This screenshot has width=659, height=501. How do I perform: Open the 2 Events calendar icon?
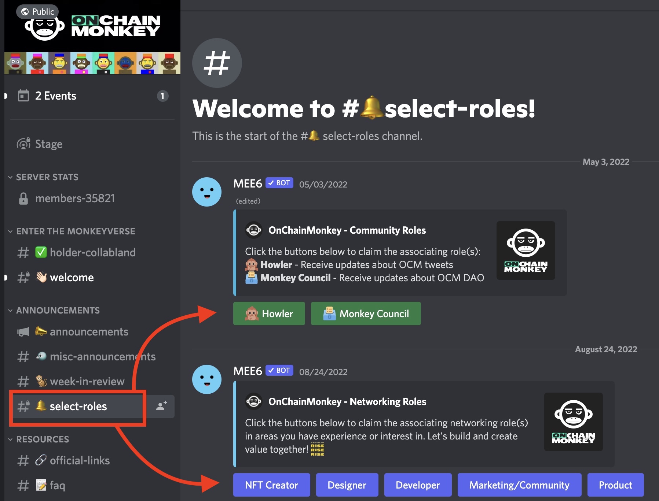(23, 96)
